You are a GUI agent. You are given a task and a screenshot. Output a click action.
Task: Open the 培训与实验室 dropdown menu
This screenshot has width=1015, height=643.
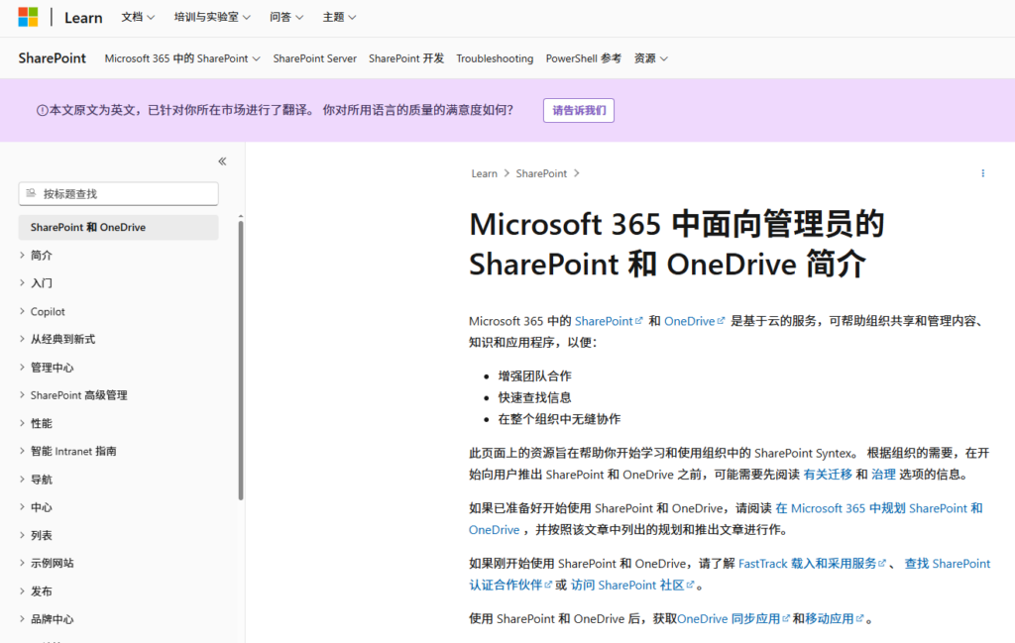[212, 17]
